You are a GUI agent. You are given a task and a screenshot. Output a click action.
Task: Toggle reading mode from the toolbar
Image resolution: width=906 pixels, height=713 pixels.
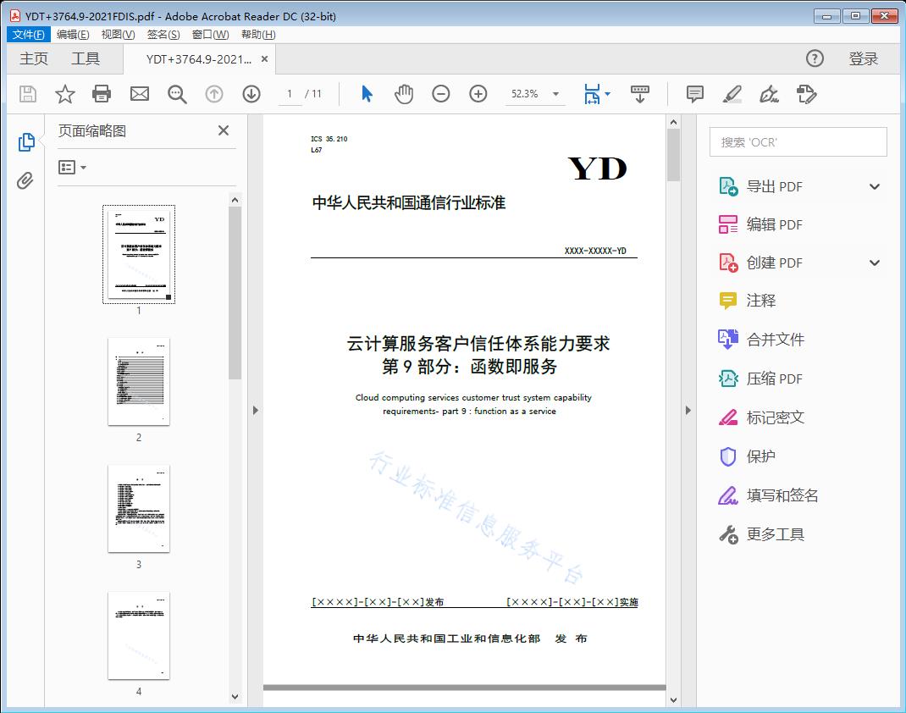639,94
